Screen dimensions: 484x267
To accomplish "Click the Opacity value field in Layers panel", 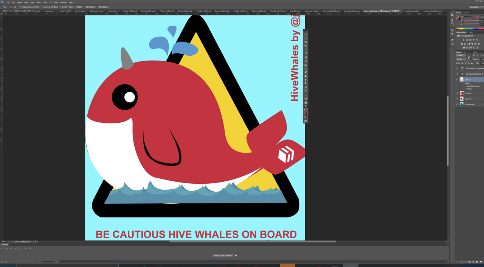I will tap(482, 59).
